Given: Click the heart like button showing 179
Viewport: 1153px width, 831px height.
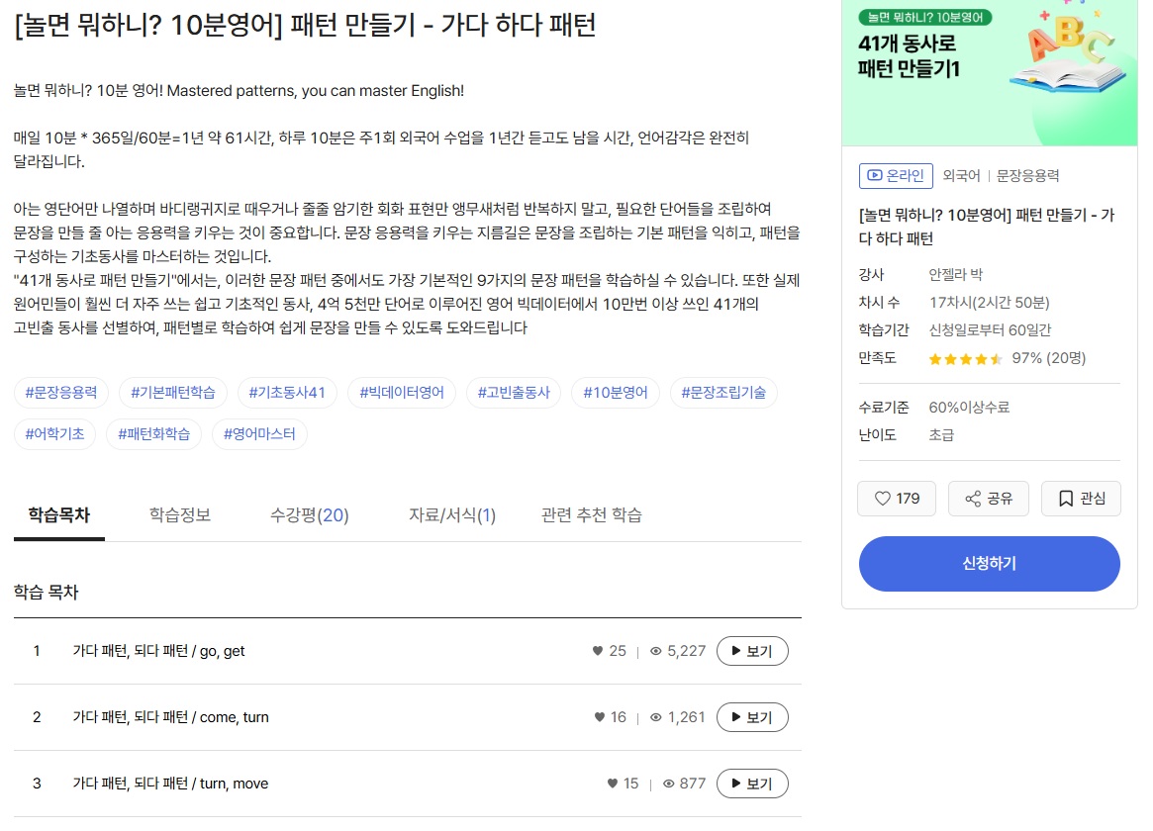Looking at the screenshot, I should pyautogui.click(x=896, y=499).
